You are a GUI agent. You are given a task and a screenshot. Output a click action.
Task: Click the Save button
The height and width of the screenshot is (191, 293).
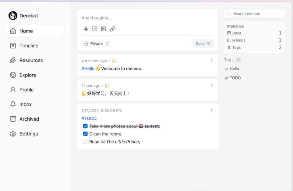pyautogui.click(x=203, y=43)
